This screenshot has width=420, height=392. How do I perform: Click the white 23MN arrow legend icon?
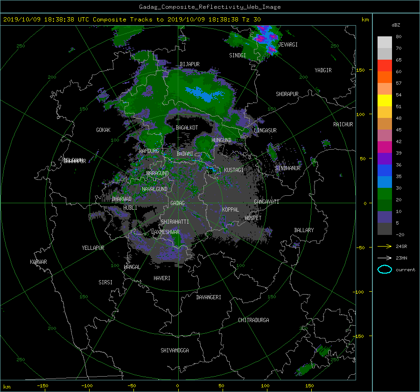pyautogui.click(x=385, y=258)
